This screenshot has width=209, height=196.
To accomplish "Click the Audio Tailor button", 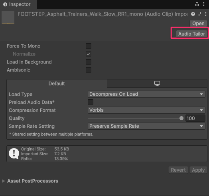I will 191,34.
